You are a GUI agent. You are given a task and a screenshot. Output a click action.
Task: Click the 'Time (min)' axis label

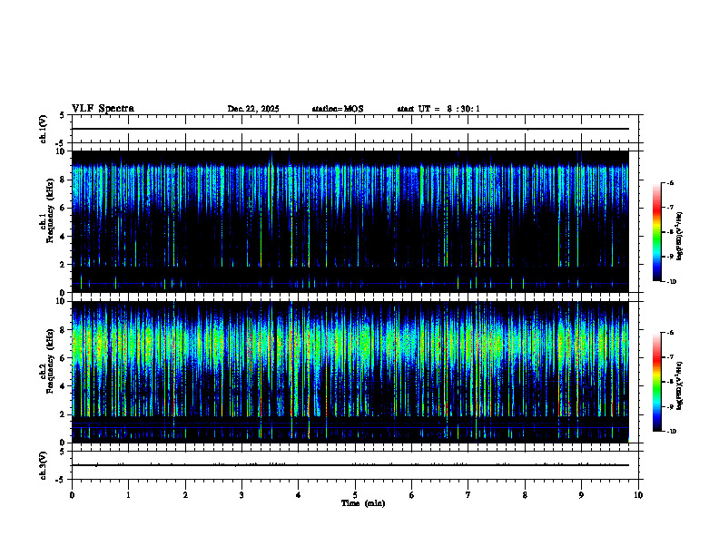[x=363, y=503]
